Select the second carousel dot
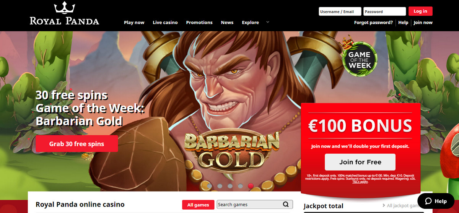This screenshot has height=213, width=459. [x=220, y=186]
